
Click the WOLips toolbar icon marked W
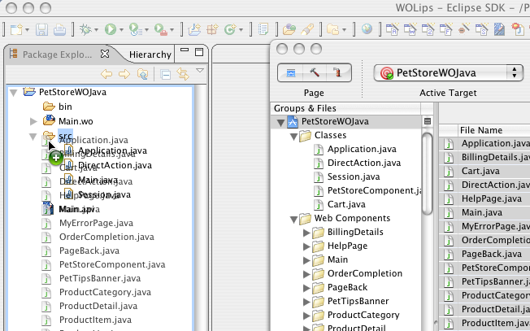[x=410, y=29]
